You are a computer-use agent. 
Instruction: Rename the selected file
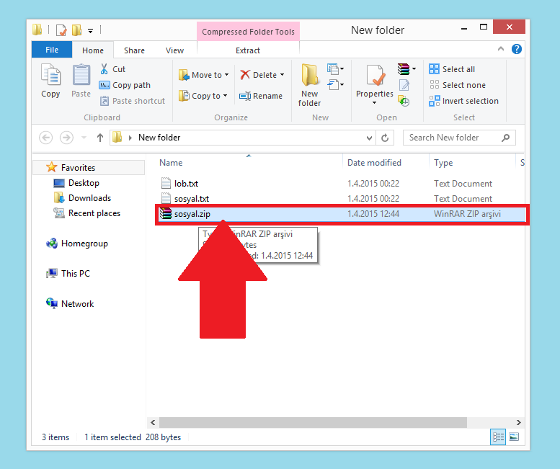(261, 96)
